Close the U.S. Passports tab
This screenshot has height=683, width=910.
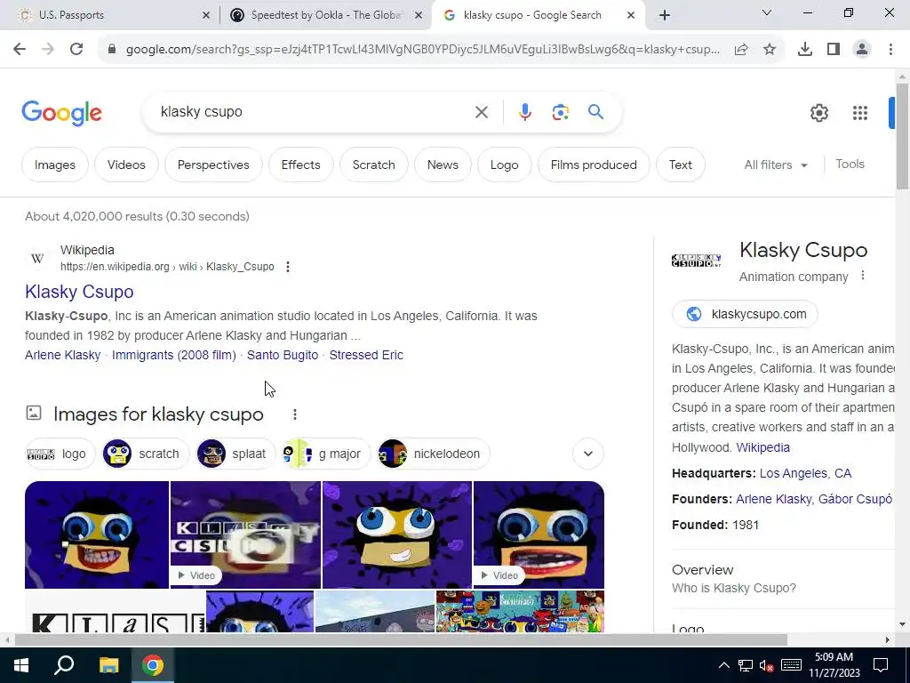[206, 15]
